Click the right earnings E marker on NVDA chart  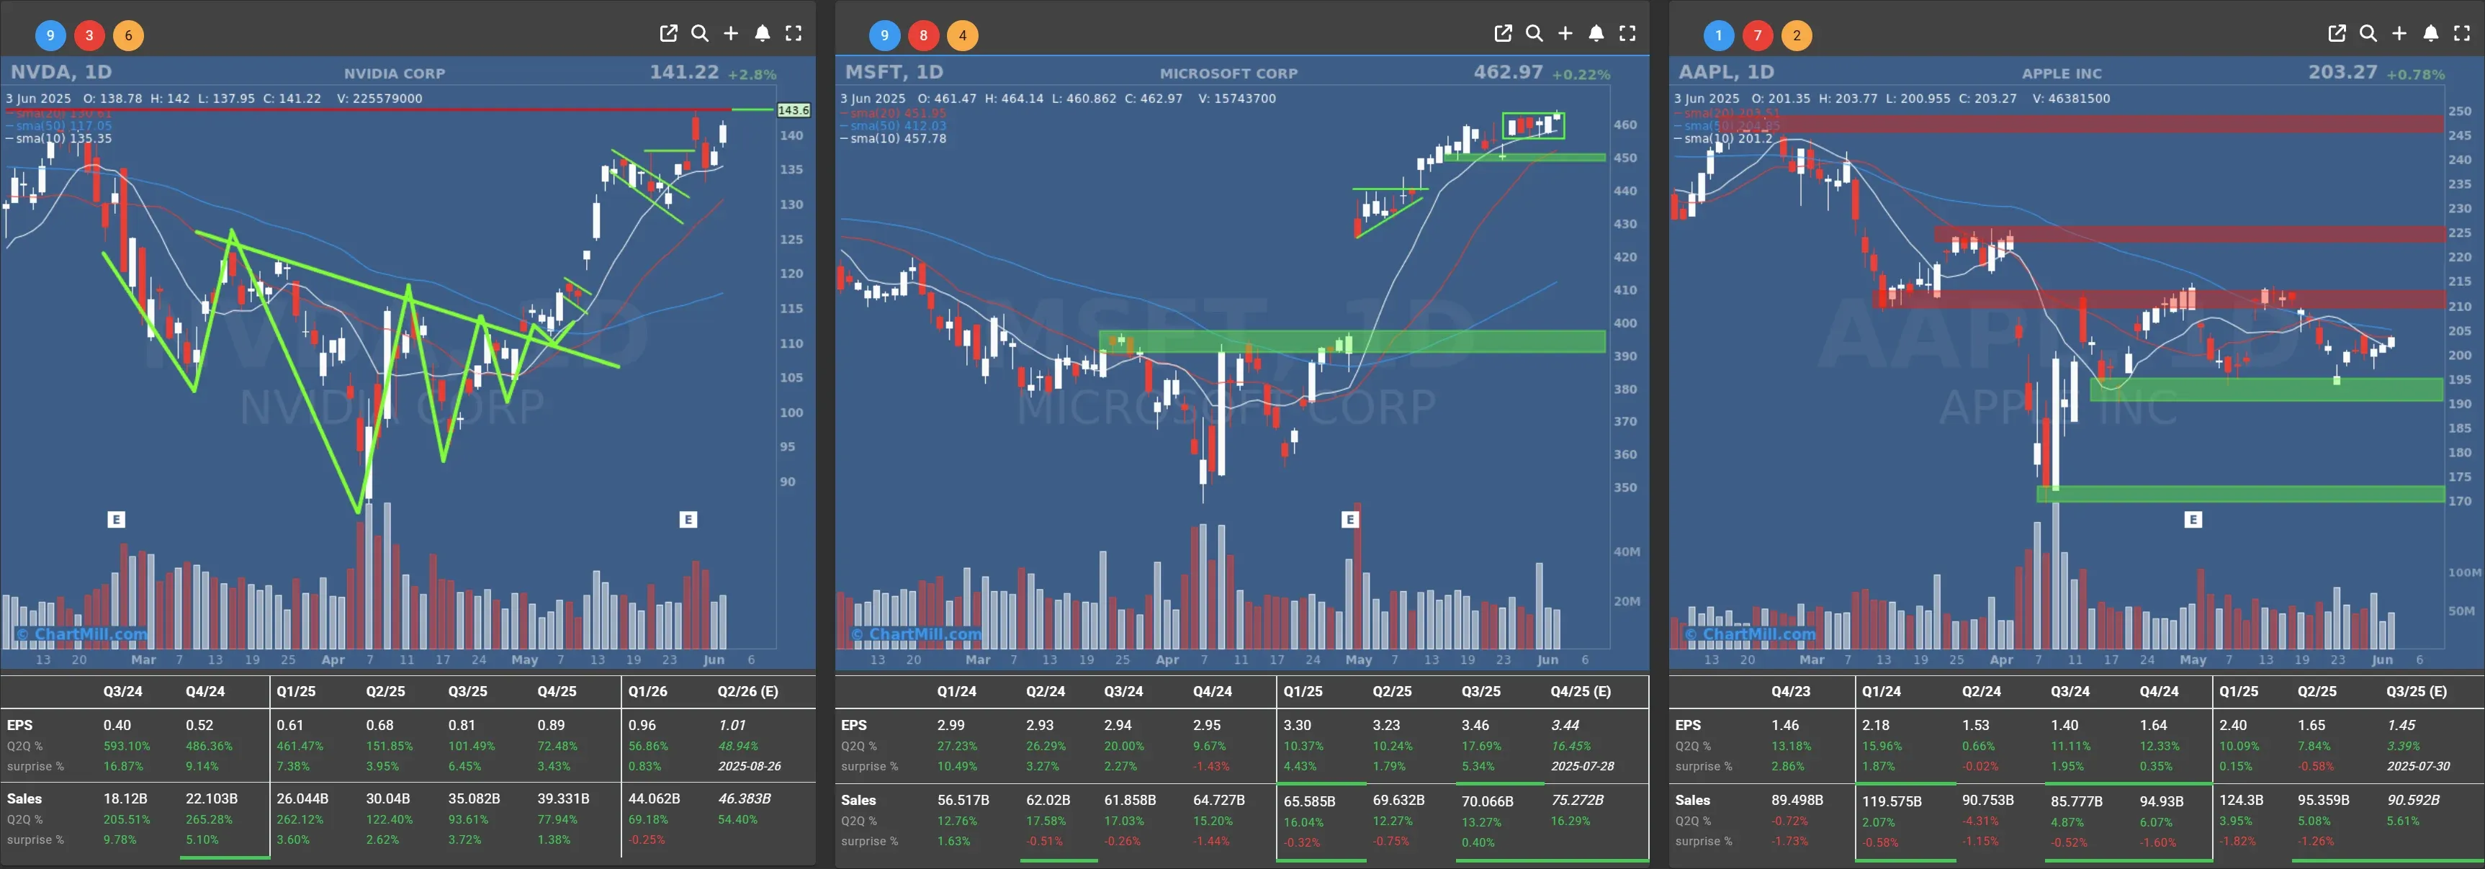coord(688,520)
